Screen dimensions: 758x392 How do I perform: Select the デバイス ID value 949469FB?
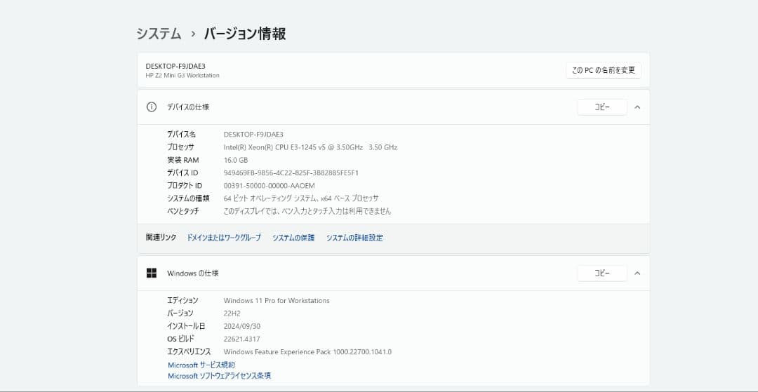coord(291,173)
